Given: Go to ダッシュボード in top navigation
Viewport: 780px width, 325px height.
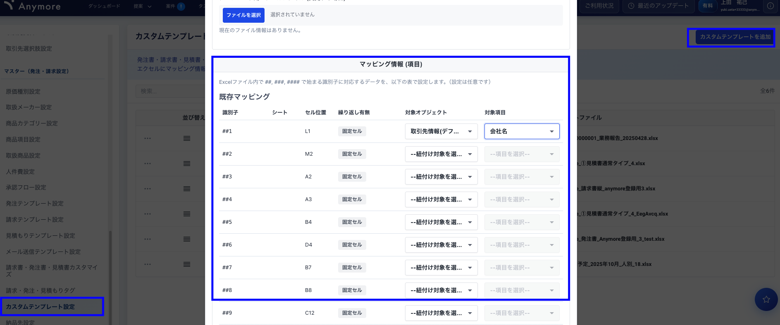Looking at the screenshot, I should [104, 6].
